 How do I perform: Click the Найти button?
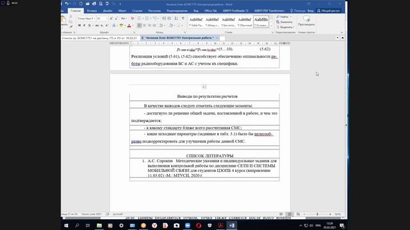[282, 17]
